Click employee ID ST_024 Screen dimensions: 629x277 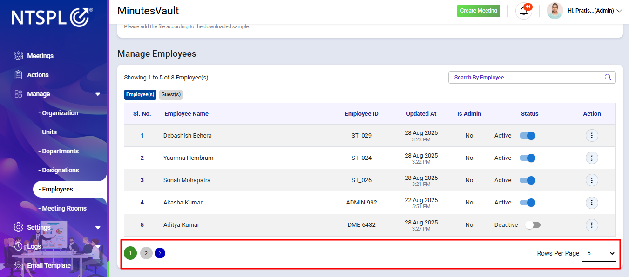click(x=361, y=158)
